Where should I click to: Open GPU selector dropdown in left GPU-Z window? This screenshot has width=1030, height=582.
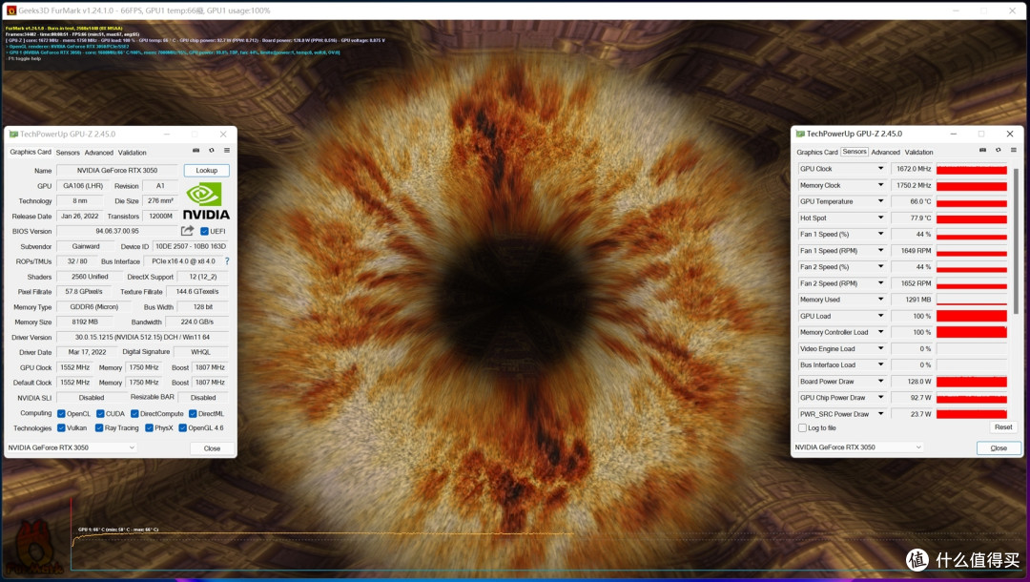[x=71, y=447]
